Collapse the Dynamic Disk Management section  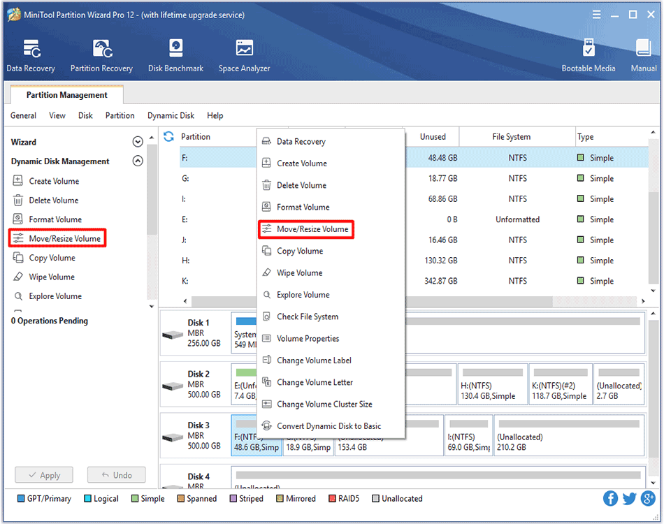click(138, 161)
